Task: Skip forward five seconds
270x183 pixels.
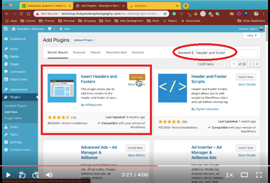Action: pyautogui.click(x=35, y=175)
